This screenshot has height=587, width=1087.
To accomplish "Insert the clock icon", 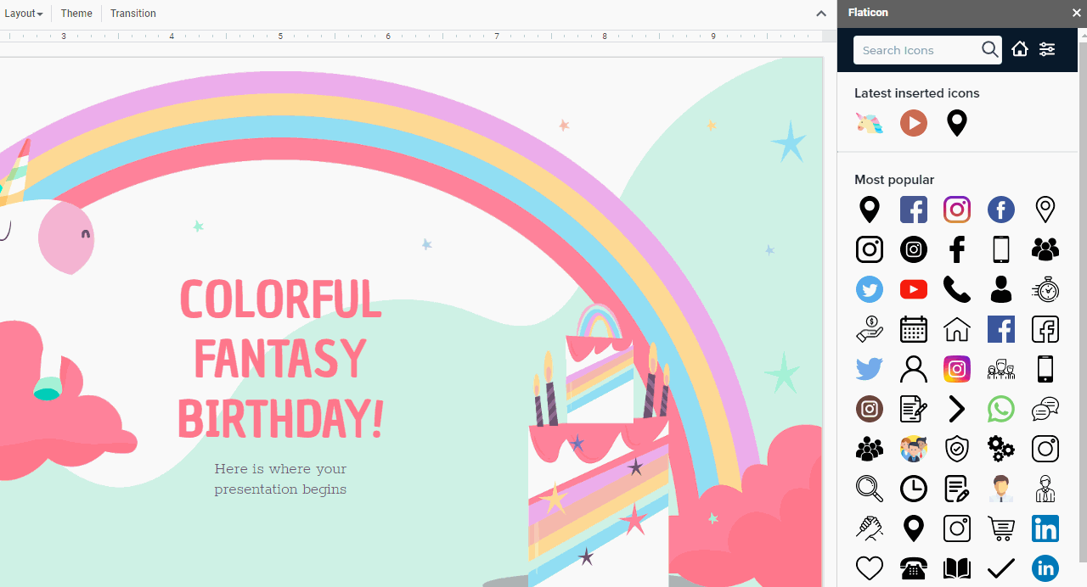I will [x=914, y=489].
